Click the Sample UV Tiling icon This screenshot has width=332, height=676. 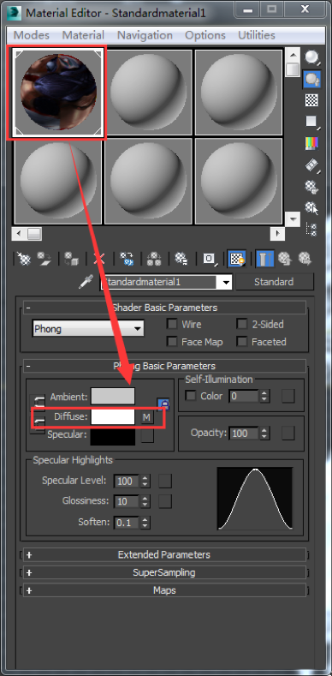(x=311, y=122)
